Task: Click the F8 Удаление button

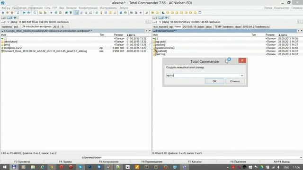Action: tap(238, 161)
